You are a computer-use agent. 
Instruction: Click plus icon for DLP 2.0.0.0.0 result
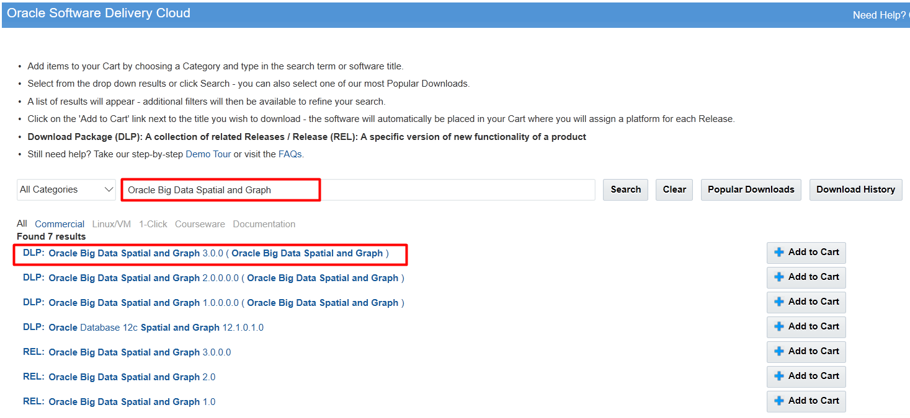coord(779,277)
